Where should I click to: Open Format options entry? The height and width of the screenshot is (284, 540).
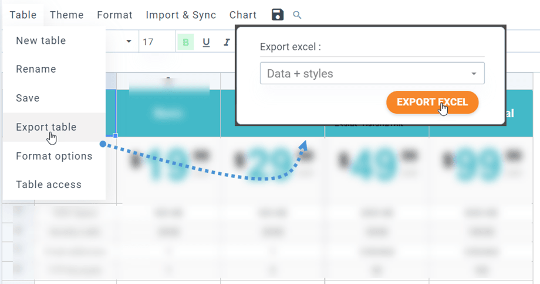point(54,156)
